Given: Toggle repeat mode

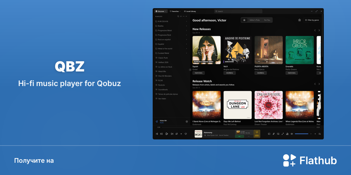Looking at the screenshot, I should (x=177, y=134).
